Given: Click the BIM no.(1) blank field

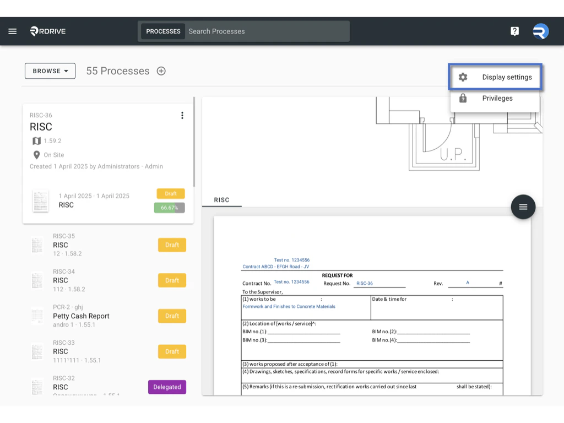Looking at the screenshot, I should click(303, 332).
